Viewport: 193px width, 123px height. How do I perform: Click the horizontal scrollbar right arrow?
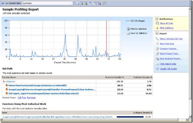click(187, 119)
